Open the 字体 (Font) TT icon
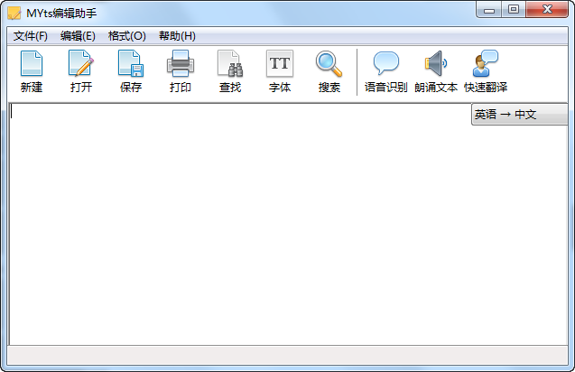Viewport: 575px width, 372px height. point(280,64)
